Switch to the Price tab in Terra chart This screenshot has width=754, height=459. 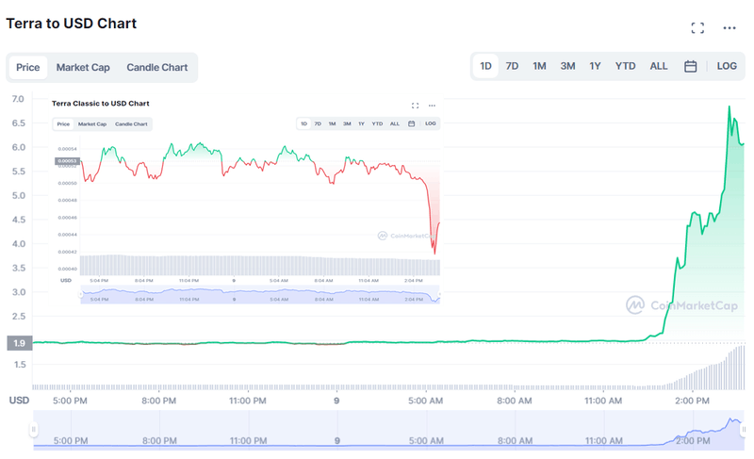point(28,67)
